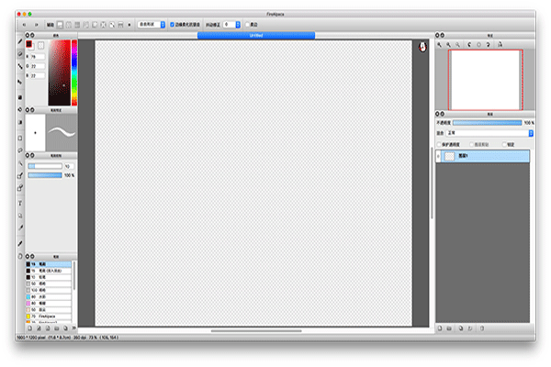Click the red foreground color swatch
This screenshot has height=367, width=551.
click(29, 43)
